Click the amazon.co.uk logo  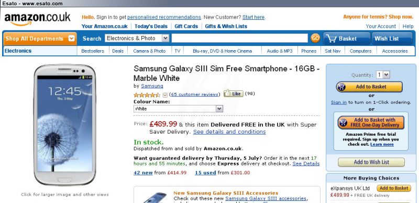[37, 19]
